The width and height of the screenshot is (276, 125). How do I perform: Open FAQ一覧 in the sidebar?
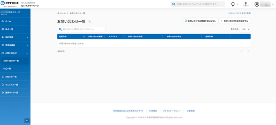coord(7,69)
